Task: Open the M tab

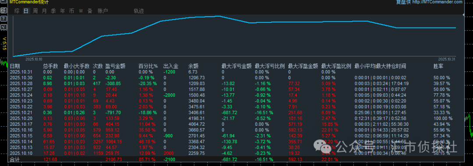Action: tap(81, 11)
